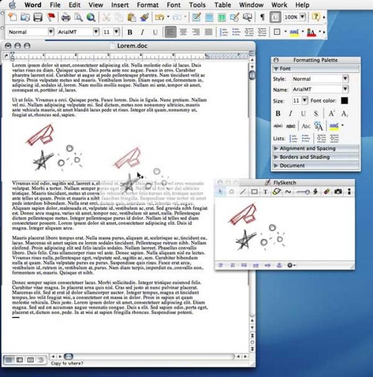
Task: Click the black Font color swatch
Action: click(x=344, y=100)
